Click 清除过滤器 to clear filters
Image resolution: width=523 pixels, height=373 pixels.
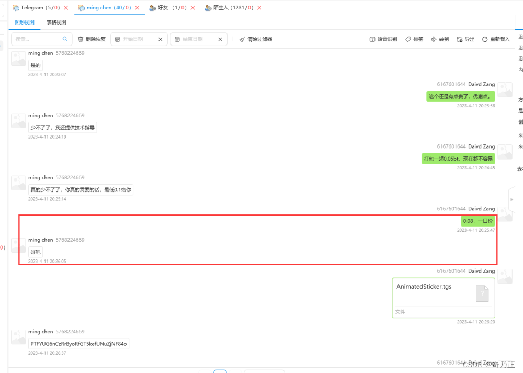click(256, 39)
